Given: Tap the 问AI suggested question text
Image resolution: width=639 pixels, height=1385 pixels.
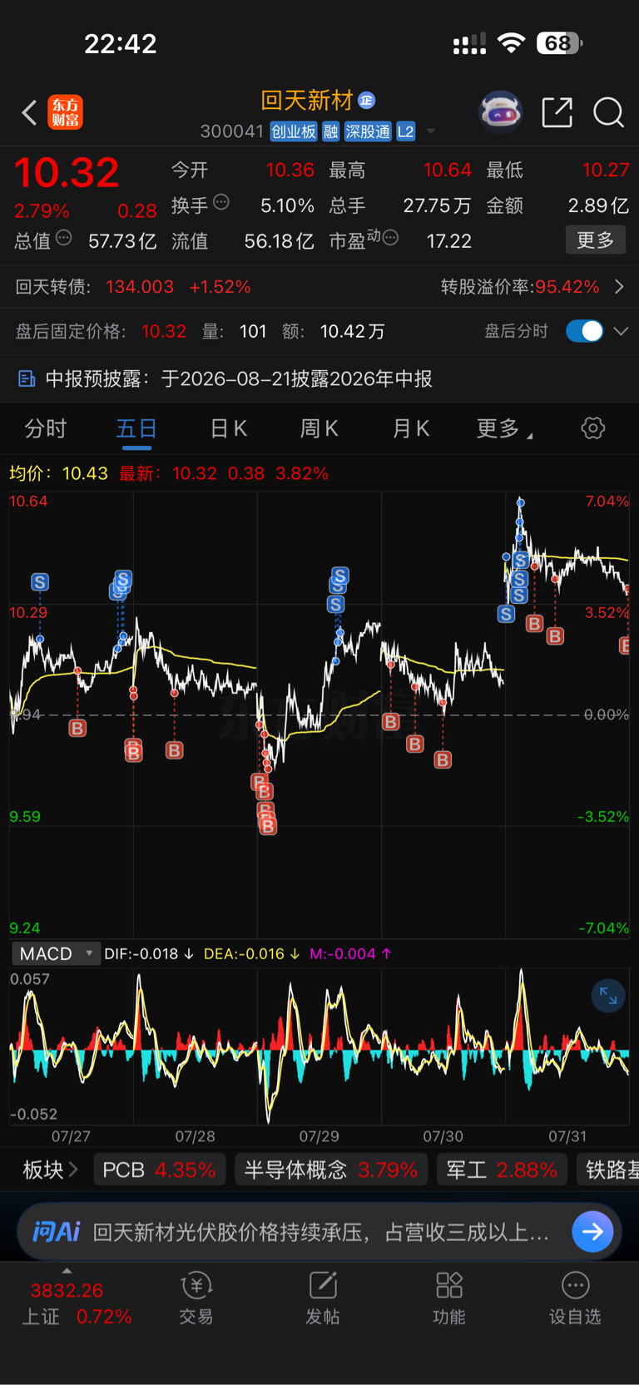Looking at the screenshot, I should point(320,1232).
